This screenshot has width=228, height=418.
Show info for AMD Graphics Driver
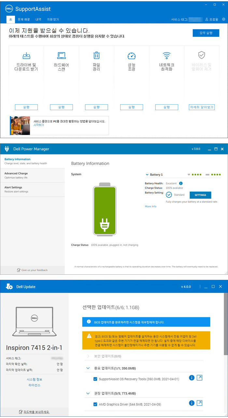[192, 403]
